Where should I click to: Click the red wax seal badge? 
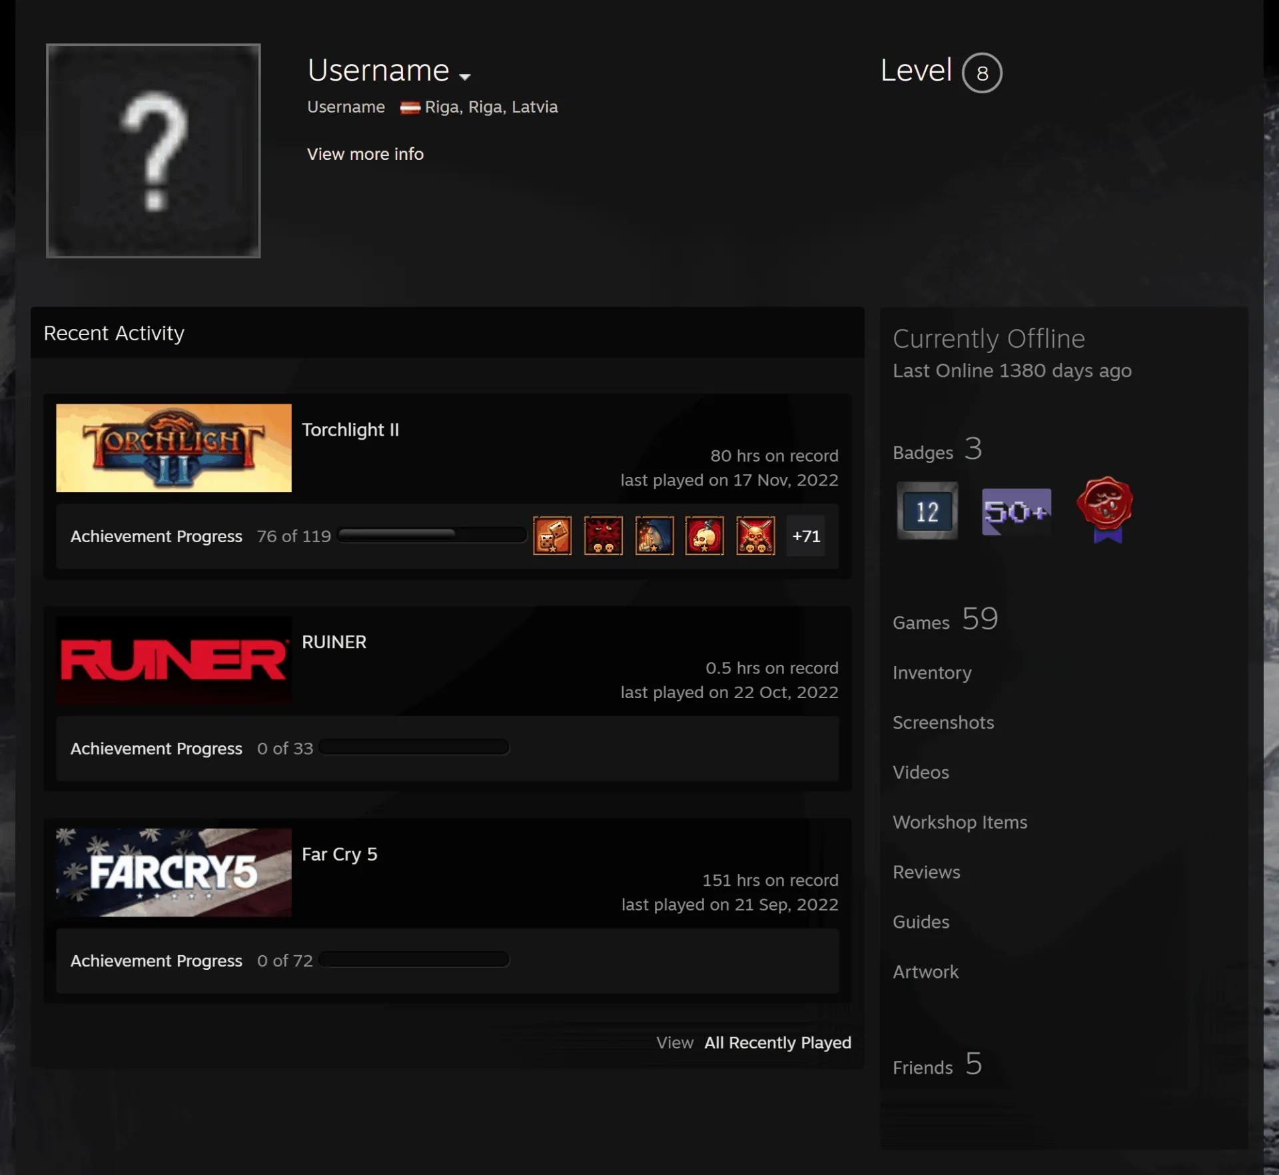pyautogui.click(x=1106, y=510)
